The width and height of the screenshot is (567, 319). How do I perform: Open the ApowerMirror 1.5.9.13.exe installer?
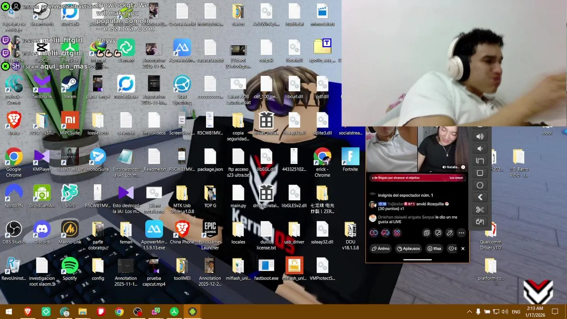click(154, 235)
